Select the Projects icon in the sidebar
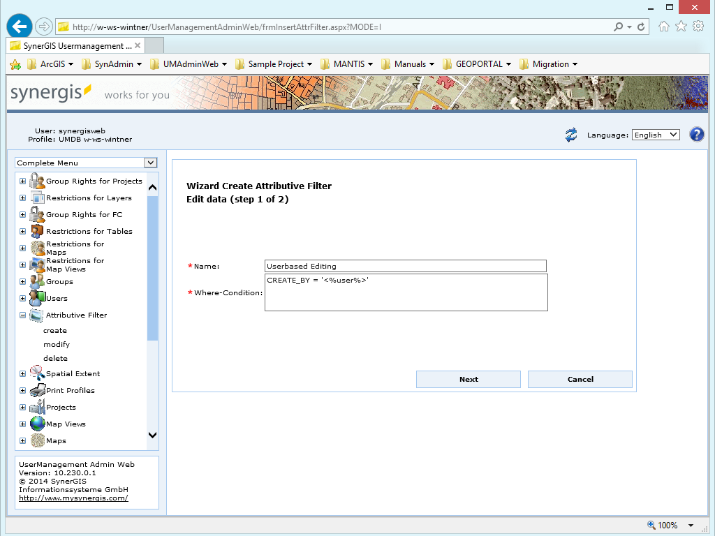 click(x=36, y=407)
